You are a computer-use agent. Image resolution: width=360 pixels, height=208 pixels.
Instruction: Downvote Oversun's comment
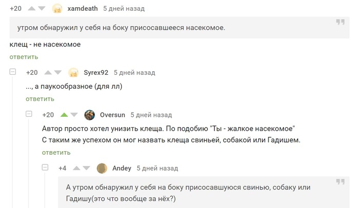(x=74, y=115)
